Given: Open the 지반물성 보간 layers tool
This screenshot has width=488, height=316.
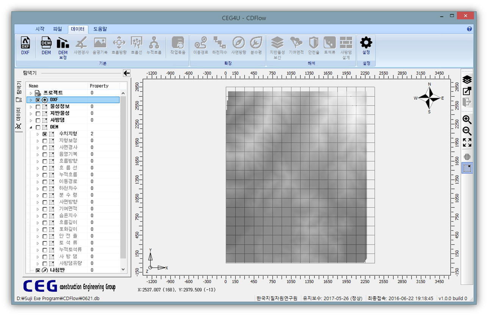Looking at the screenshot, I should 277,48.
